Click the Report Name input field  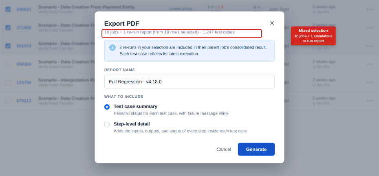(189, 82)
